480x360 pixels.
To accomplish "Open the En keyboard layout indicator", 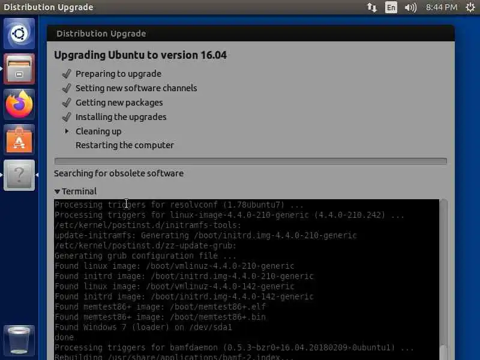I will tap(391, 7).
